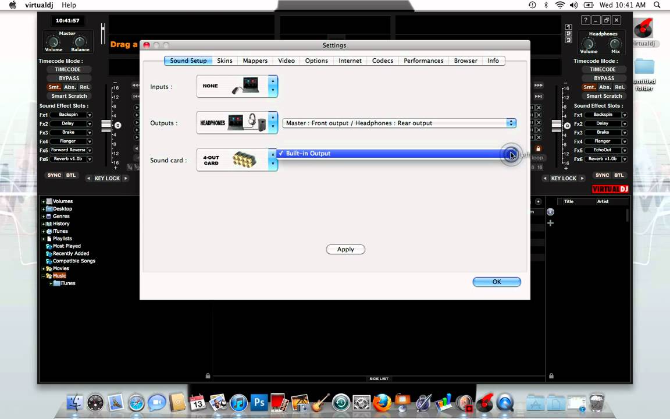
Task: Click the Artist column header
Action: (x=603, y=201)
